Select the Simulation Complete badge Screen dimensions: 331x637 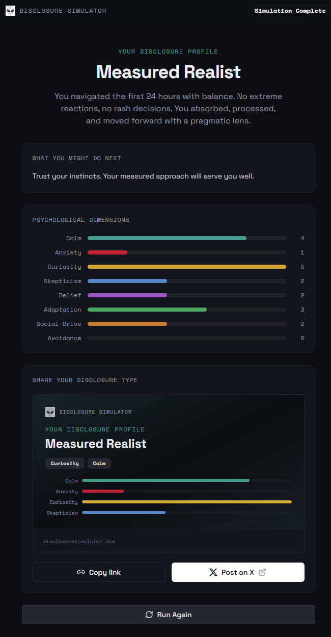click(x=289, y=10)
